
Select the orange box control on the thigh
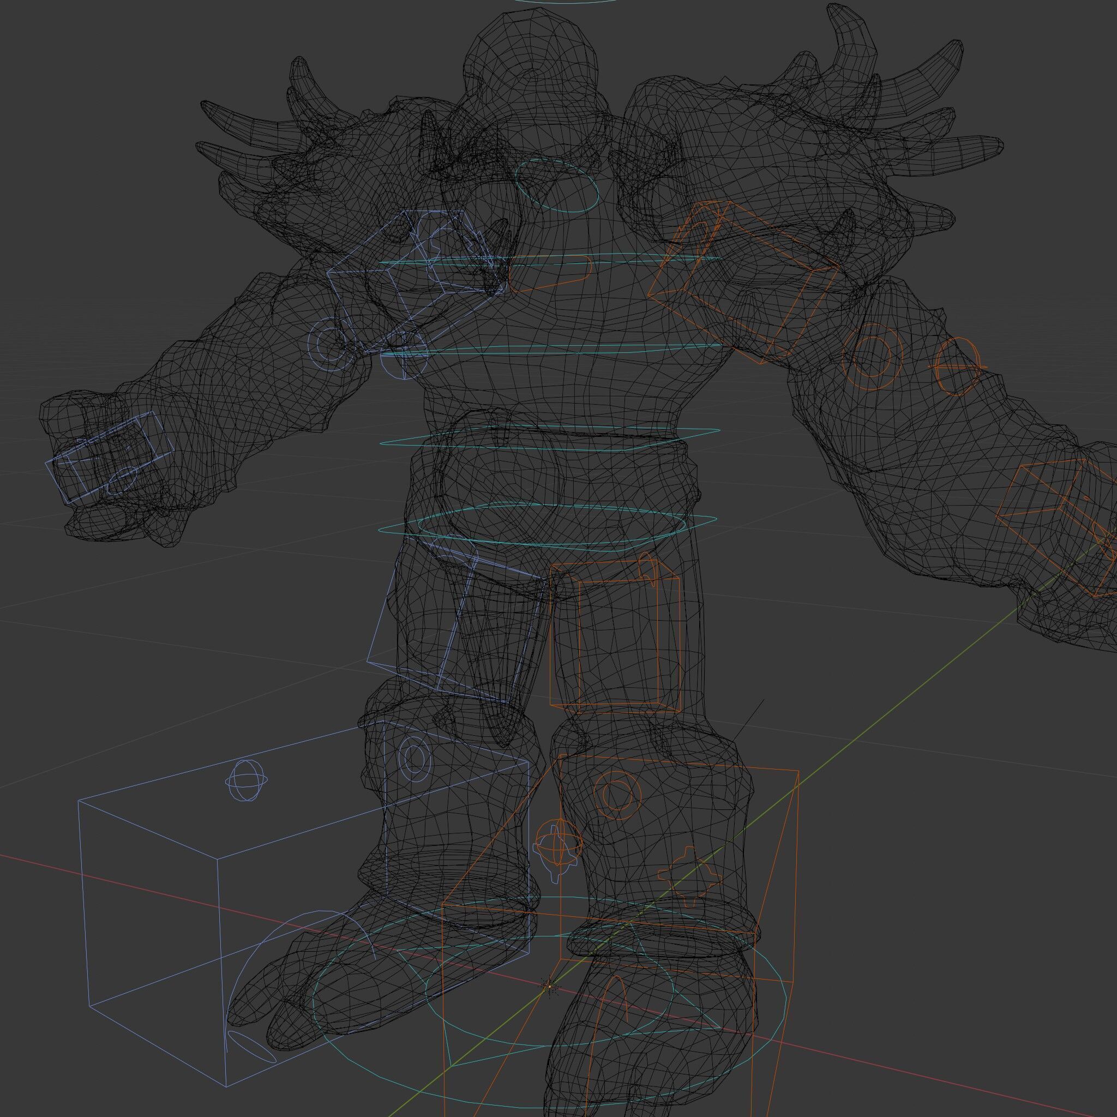[x=614, y=636]
